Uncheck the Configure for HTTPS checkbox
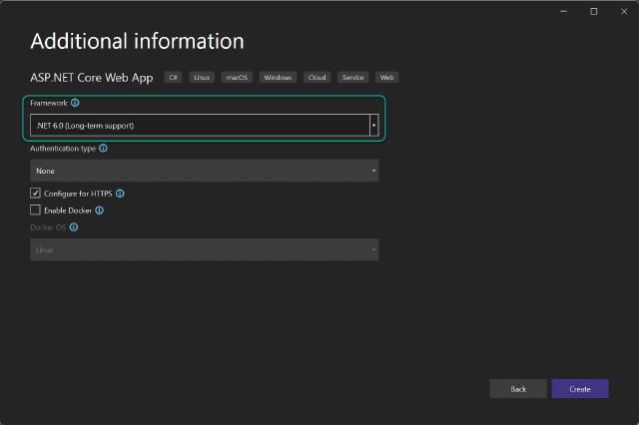 click(36, 193)
